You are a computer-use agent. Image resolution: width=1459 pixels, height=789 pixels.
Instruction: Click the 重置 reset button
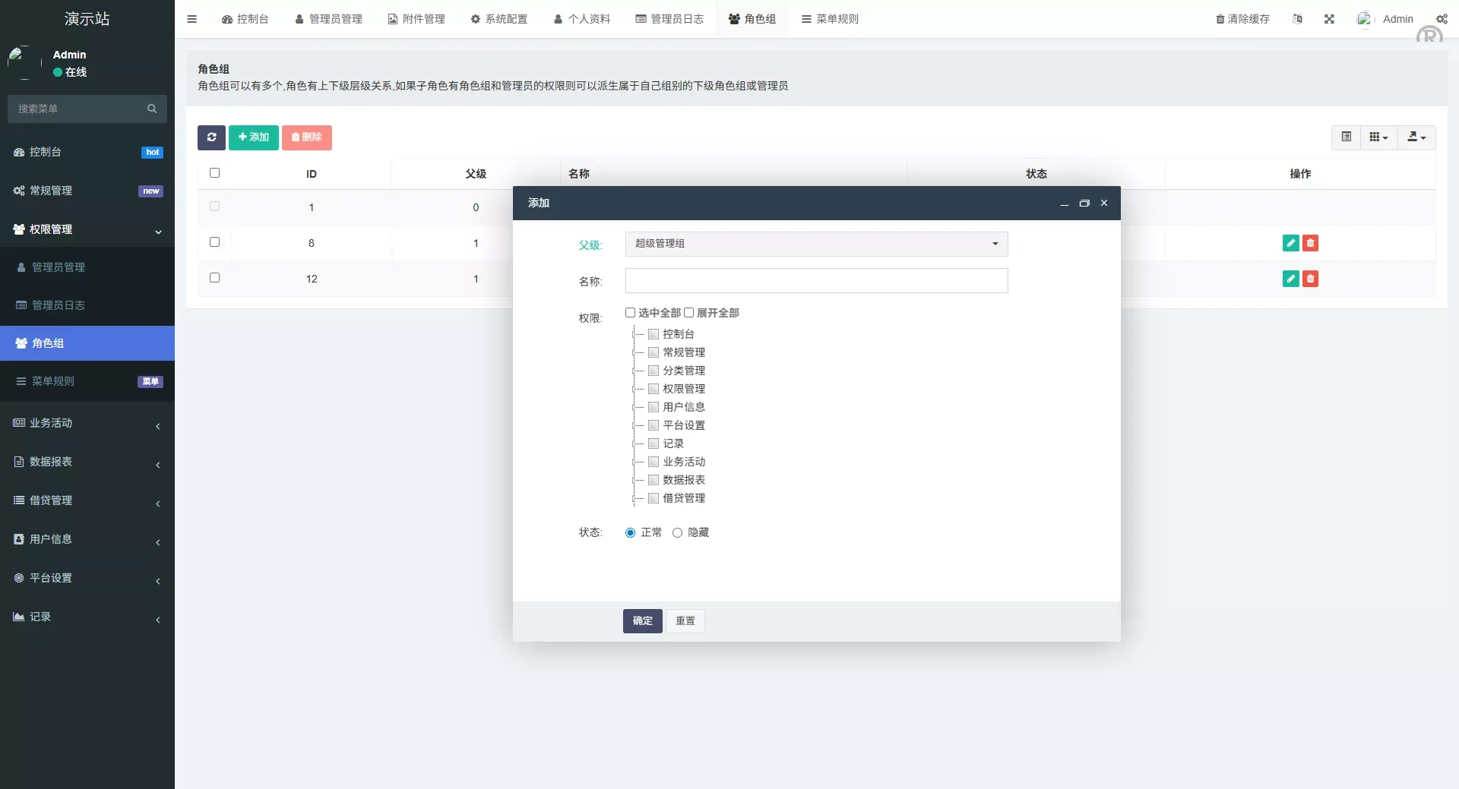point(685,620)
